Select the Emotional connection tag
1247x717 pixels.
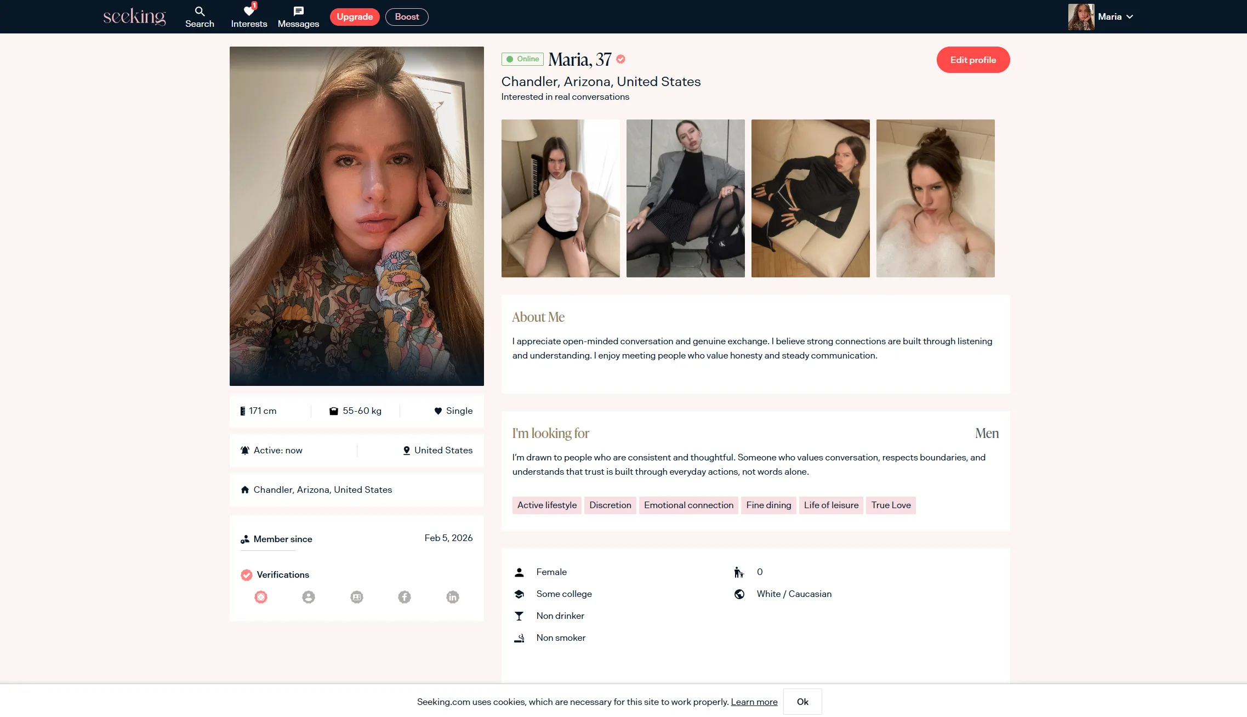(688, 505)
